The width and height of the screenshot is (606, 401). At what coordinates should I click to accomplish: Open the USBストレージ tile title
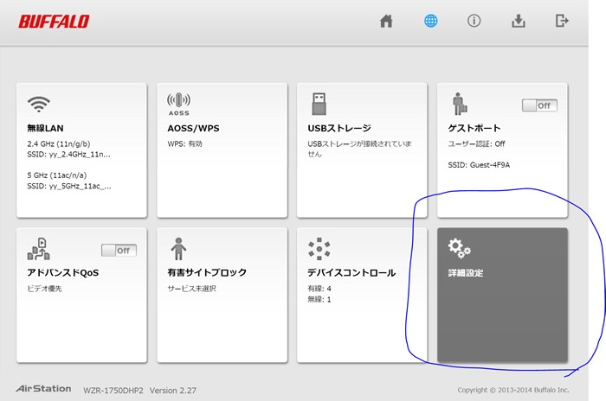(x=339, y=128)
